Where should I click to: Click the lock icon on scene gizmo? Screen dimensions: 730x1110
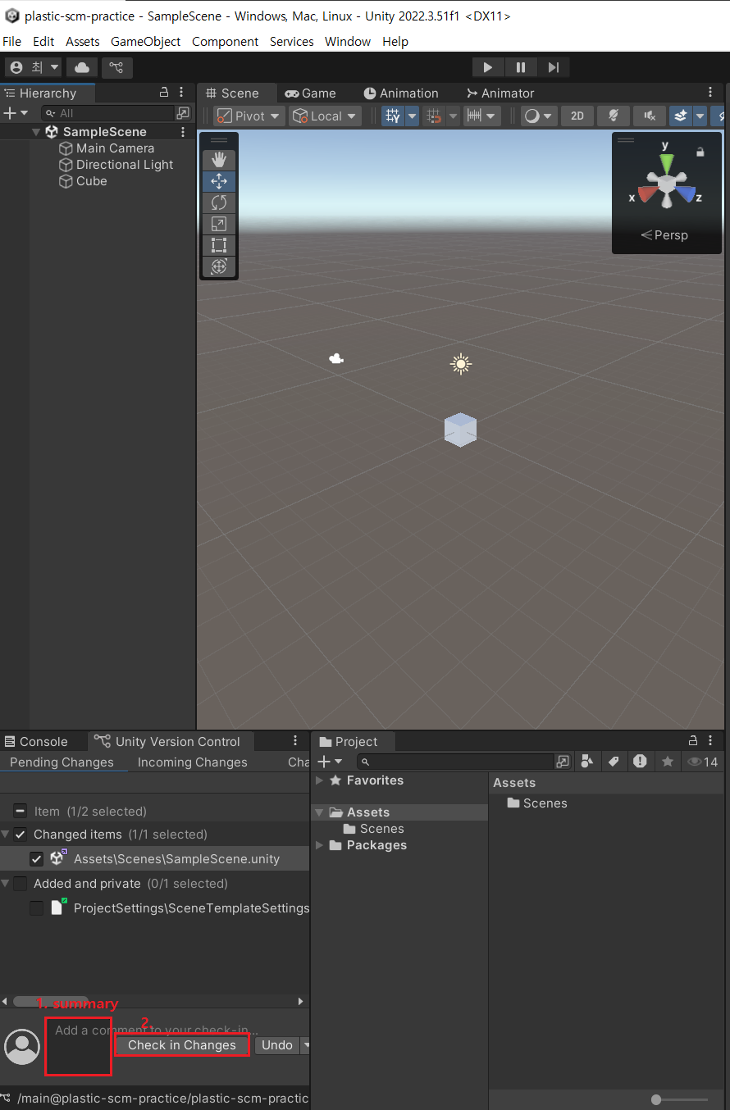pos(700,152)
